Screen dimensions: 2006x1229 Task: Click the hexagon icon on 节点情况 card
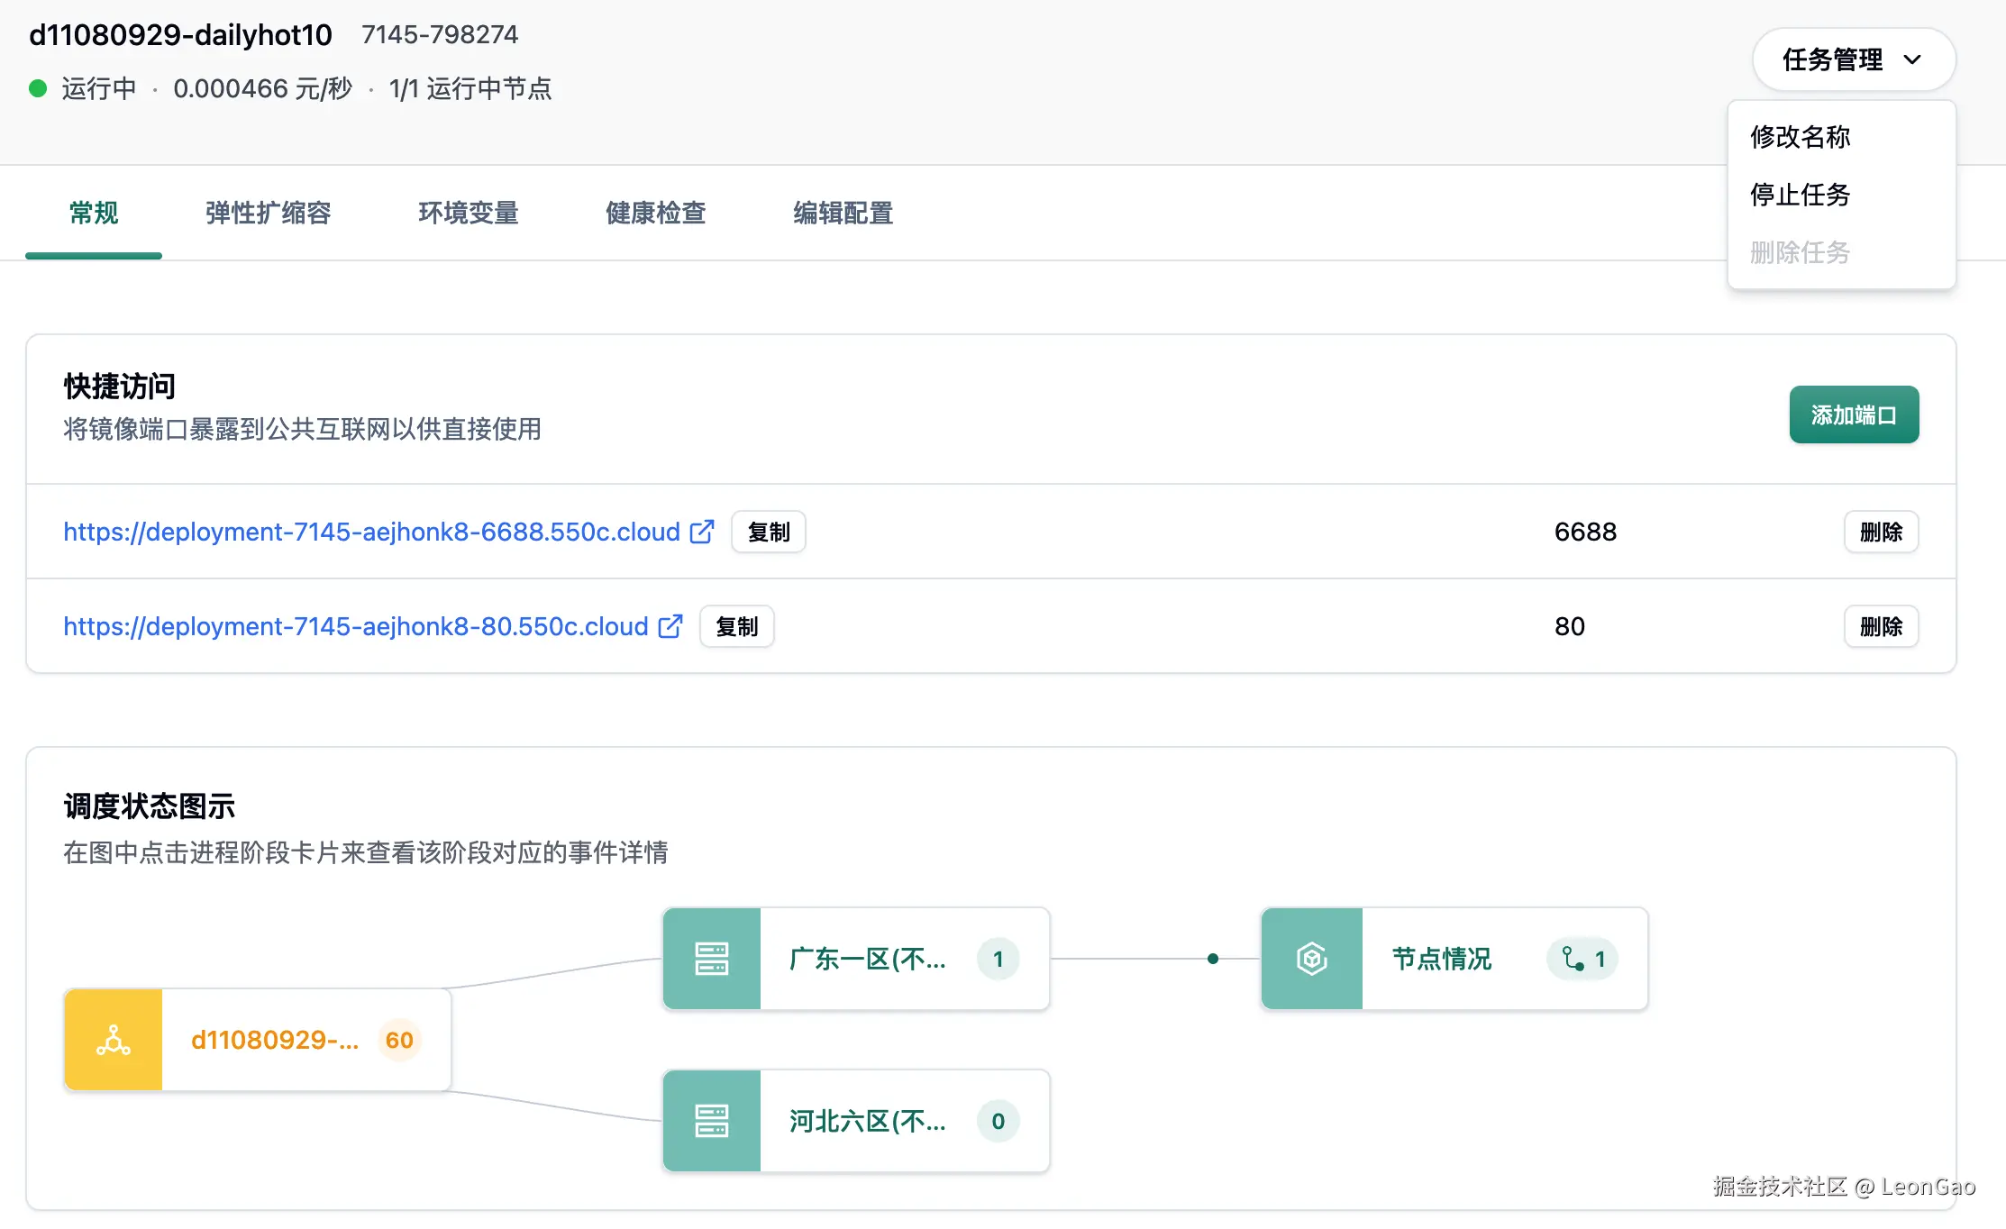tap(1311, 959)
